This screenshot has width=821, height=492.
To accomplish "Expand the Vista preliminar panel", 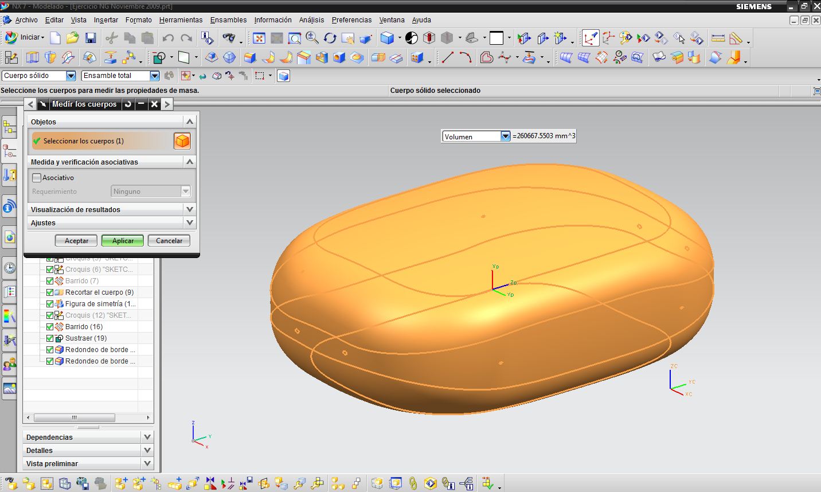I will [147, 463].
